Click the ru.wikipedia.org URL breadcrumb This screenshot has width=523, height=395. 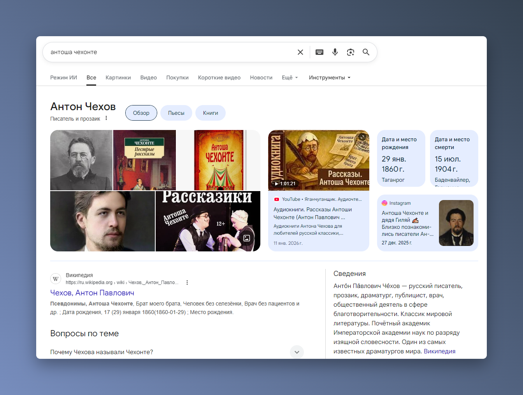point(122,283)
